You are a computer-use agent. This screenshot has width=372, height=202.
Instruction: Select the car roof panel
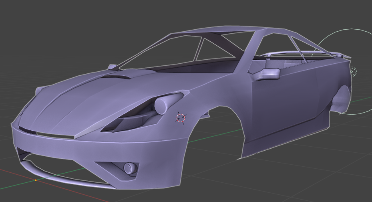(x=224, y=31)
